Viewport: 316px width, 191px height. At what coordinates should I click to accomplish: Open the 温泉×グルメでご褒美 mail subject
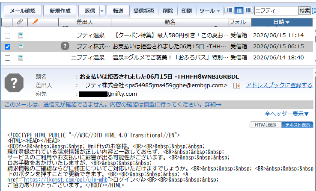point(170,58)
